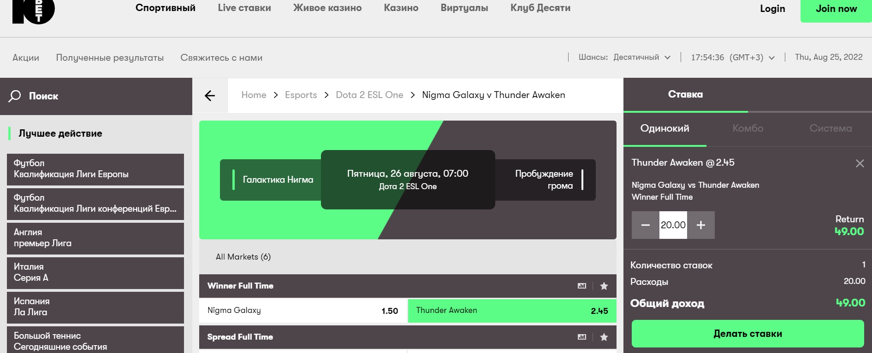The width and height of the screenshot is (872, 353).
Task: Click the stake amount input field
Action: pyautogui.click(x=673, y=225)
